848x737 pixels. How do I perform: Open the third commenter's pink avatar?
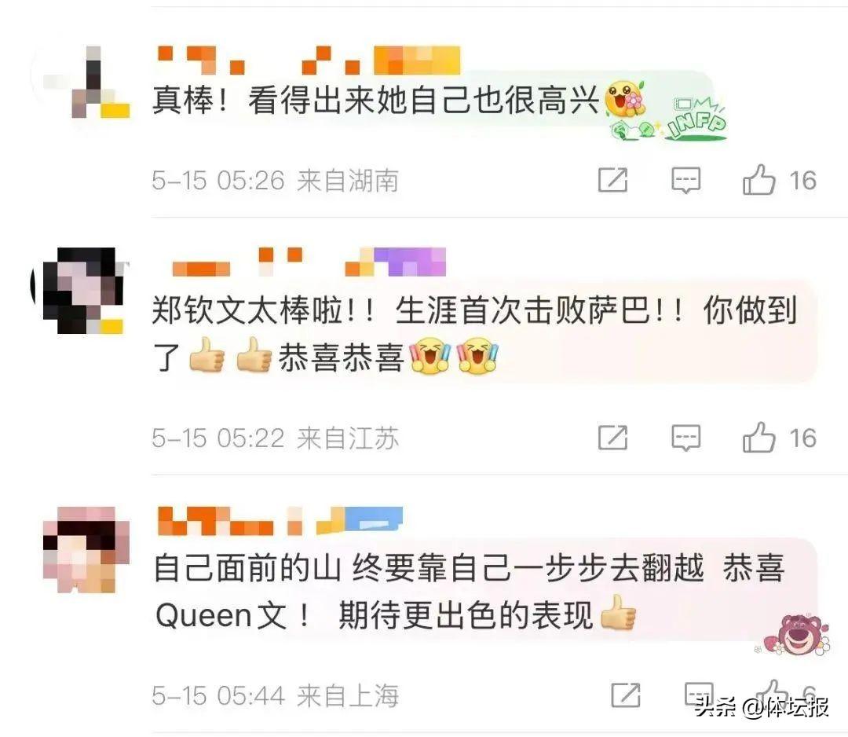pos(86,549)
